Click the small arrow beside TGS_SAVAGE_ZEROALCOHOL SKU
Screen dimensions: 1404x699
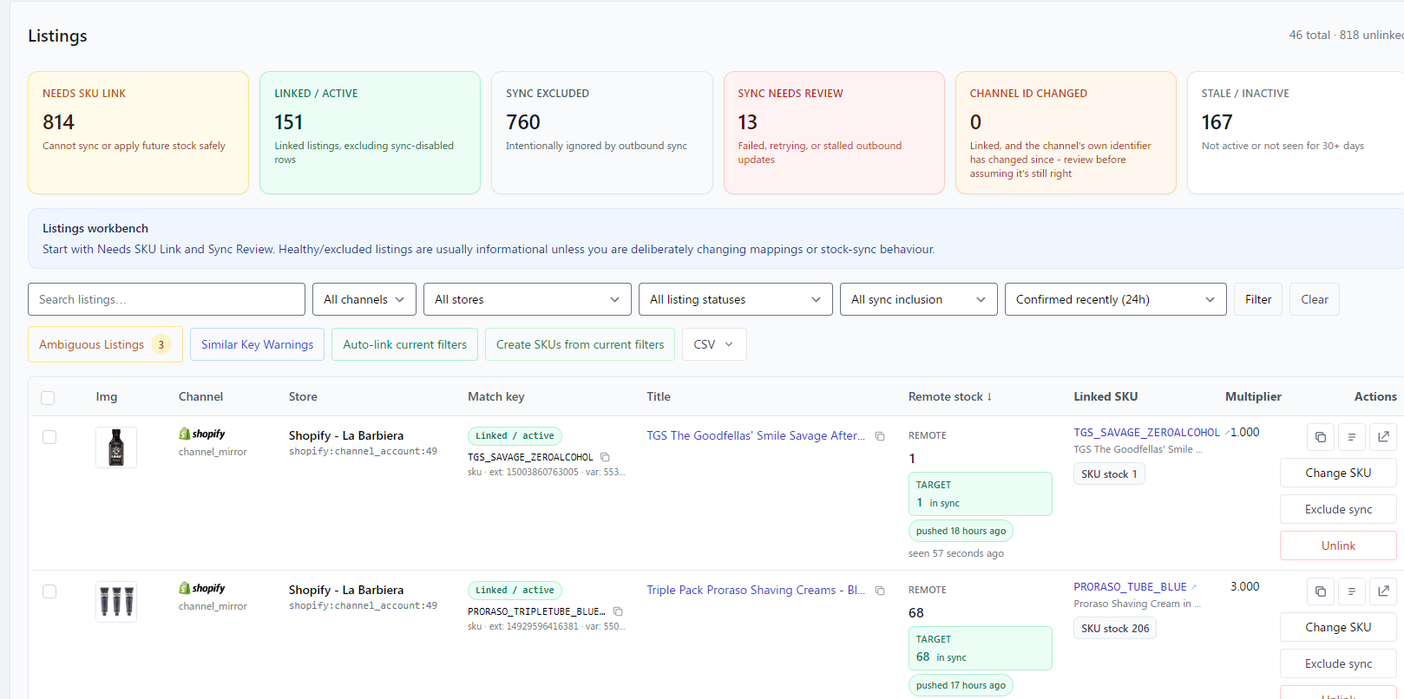(1227, 432)
